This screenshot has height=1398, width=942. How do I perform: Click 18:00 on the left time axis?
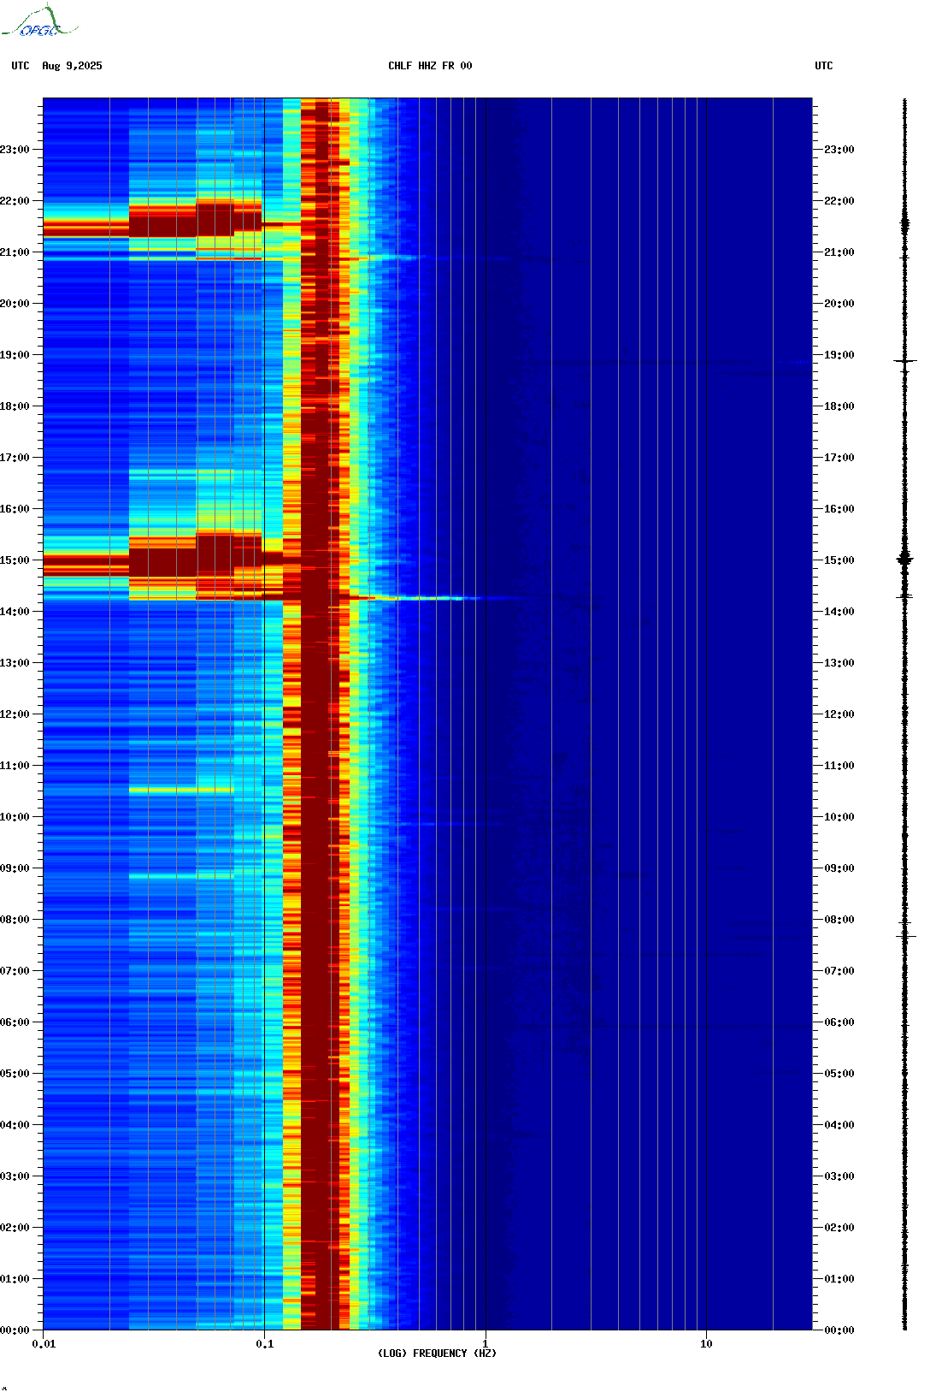click(15, 406)
